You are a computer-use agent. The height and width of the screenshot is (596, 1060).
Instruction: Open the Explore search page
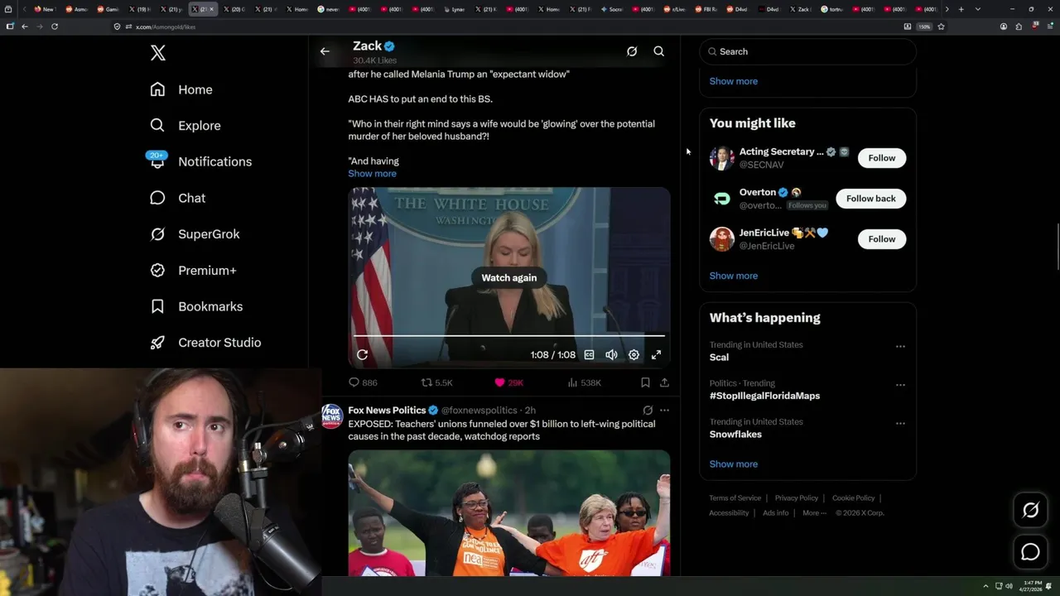click(x=185, y=126)
